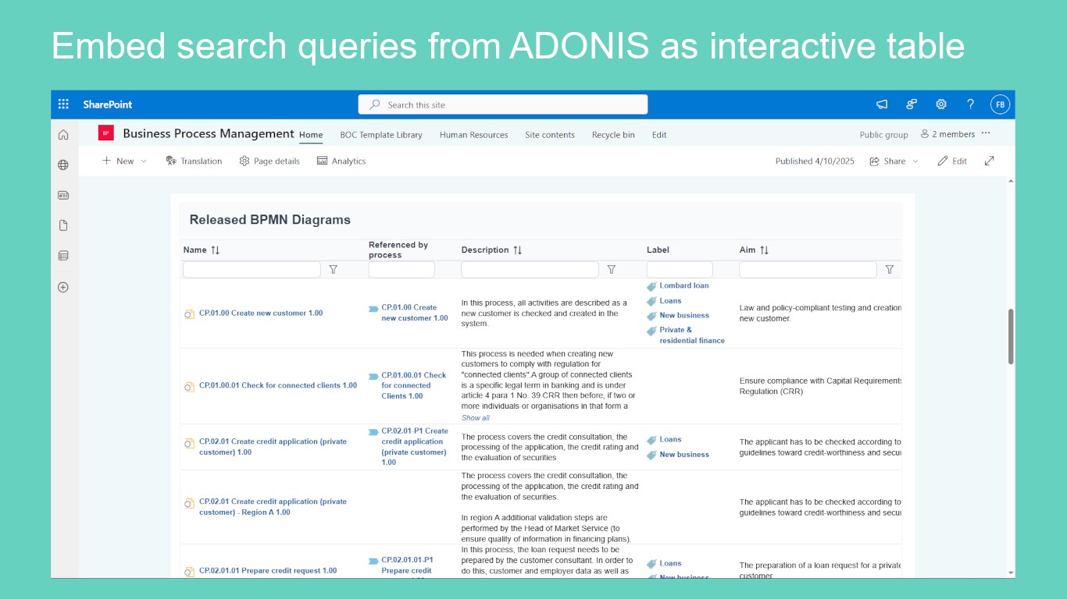The height and width of the screenshot is (599, 1067).
Task: Expand the Share dropdown arrow
Action: (915, 161)
